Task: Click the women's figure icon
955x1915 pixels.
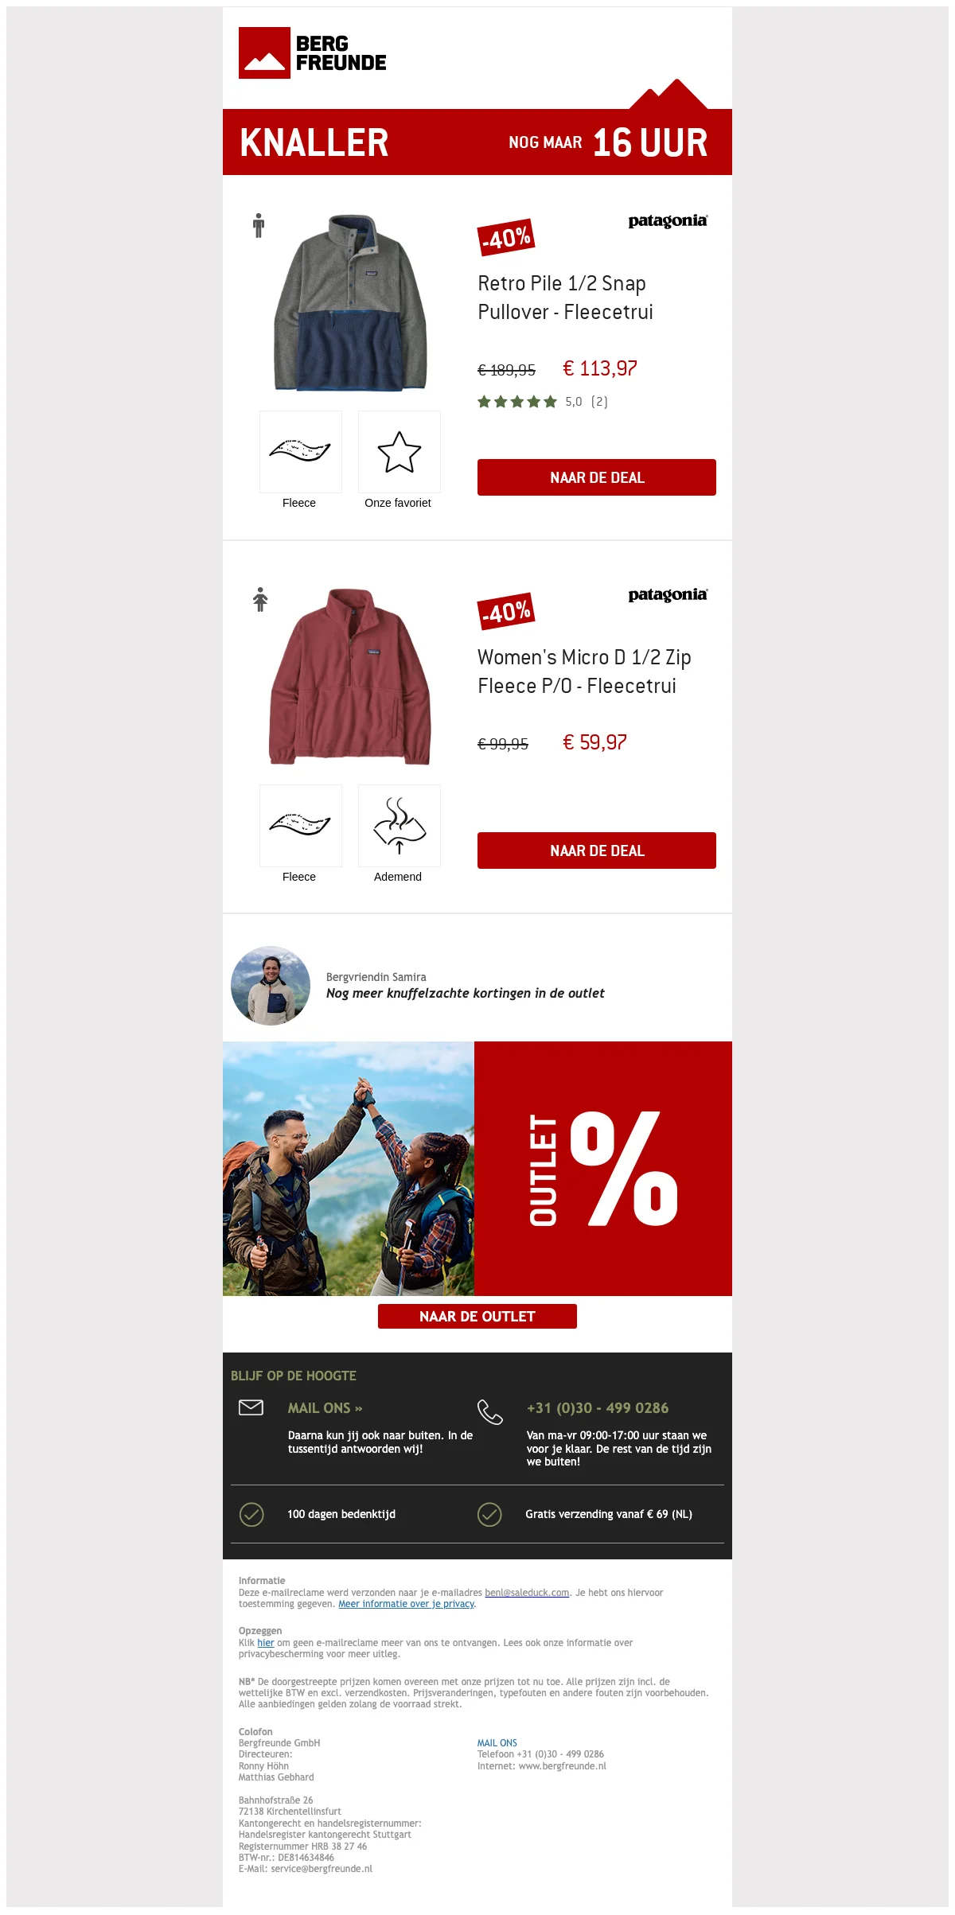Action: 260,599
